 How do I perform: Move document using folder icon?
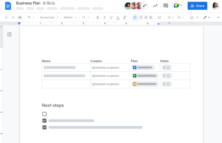48,3
